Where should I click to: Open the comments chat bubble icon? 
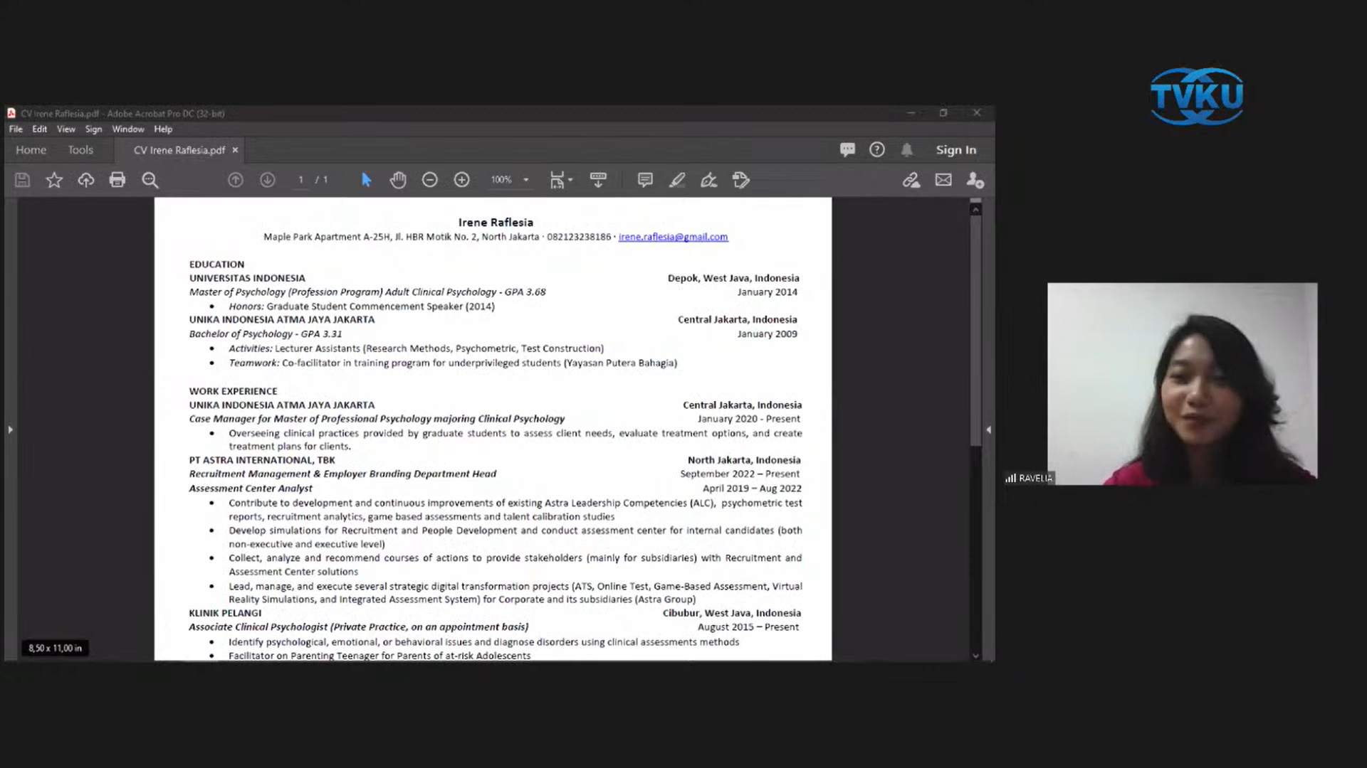click(x=847, y=150)
